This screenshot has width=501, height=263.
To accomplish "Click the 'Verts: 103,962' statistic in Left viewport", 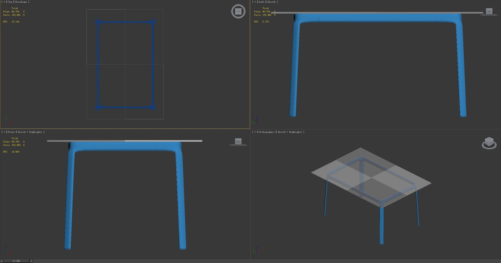I will [263, 15].
